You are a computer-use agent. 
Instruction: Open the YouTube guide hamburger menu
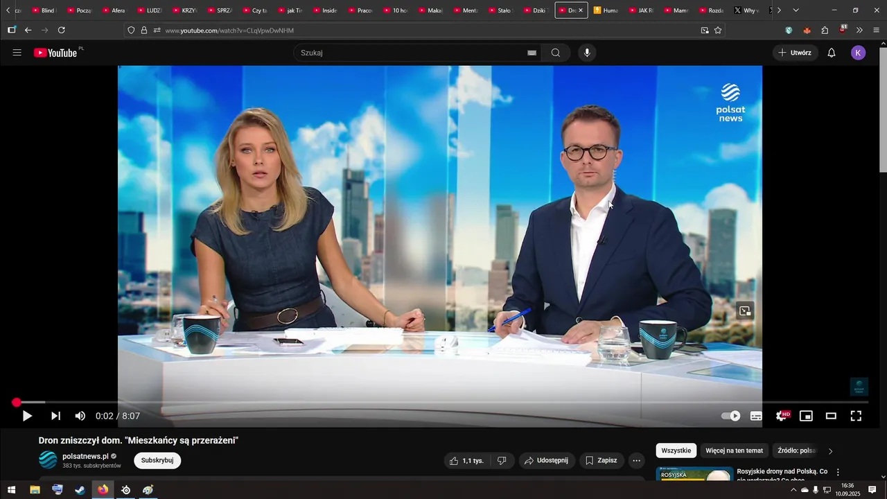(x=17, y=53)
